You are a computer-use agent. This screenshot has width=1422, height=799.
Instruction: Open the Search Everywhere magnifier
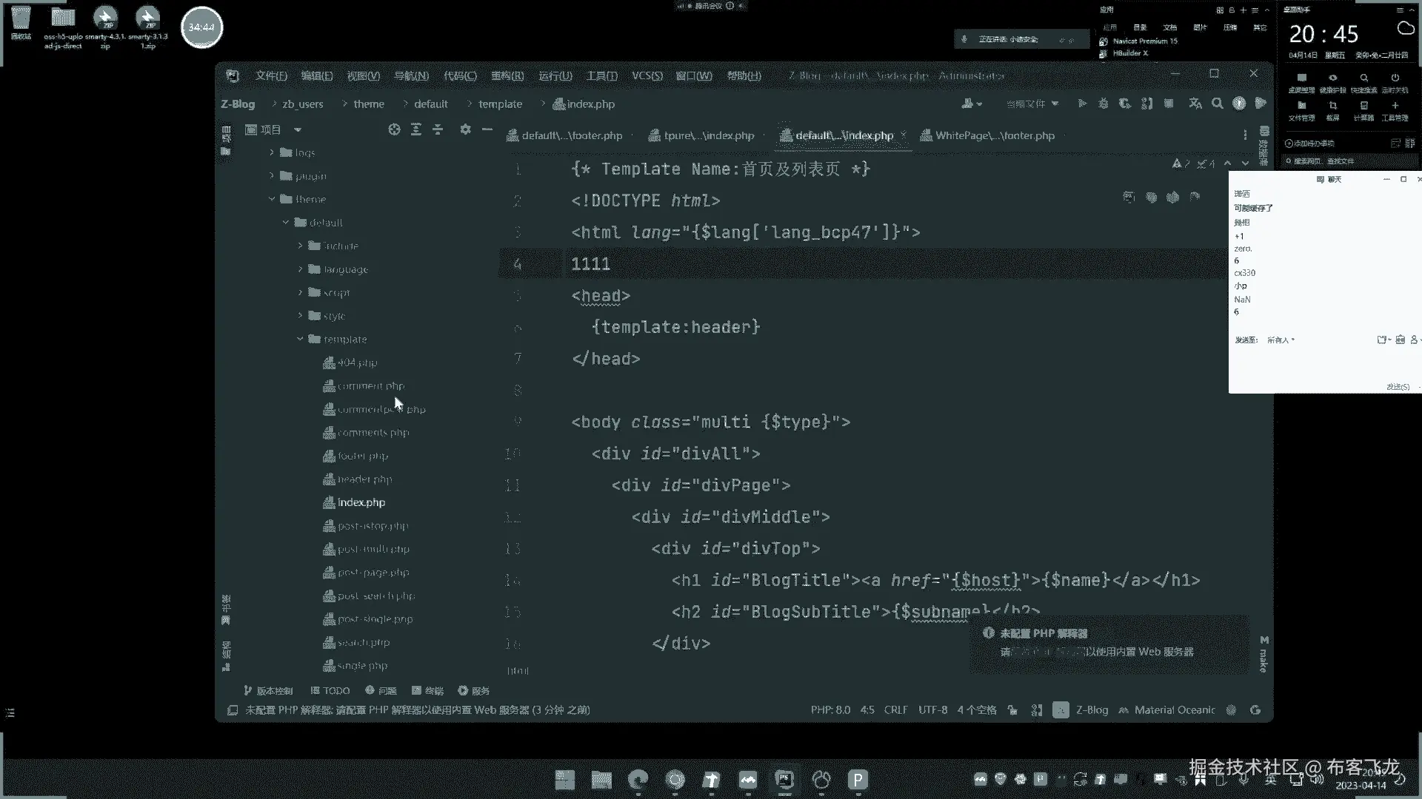click(1217, 104)
